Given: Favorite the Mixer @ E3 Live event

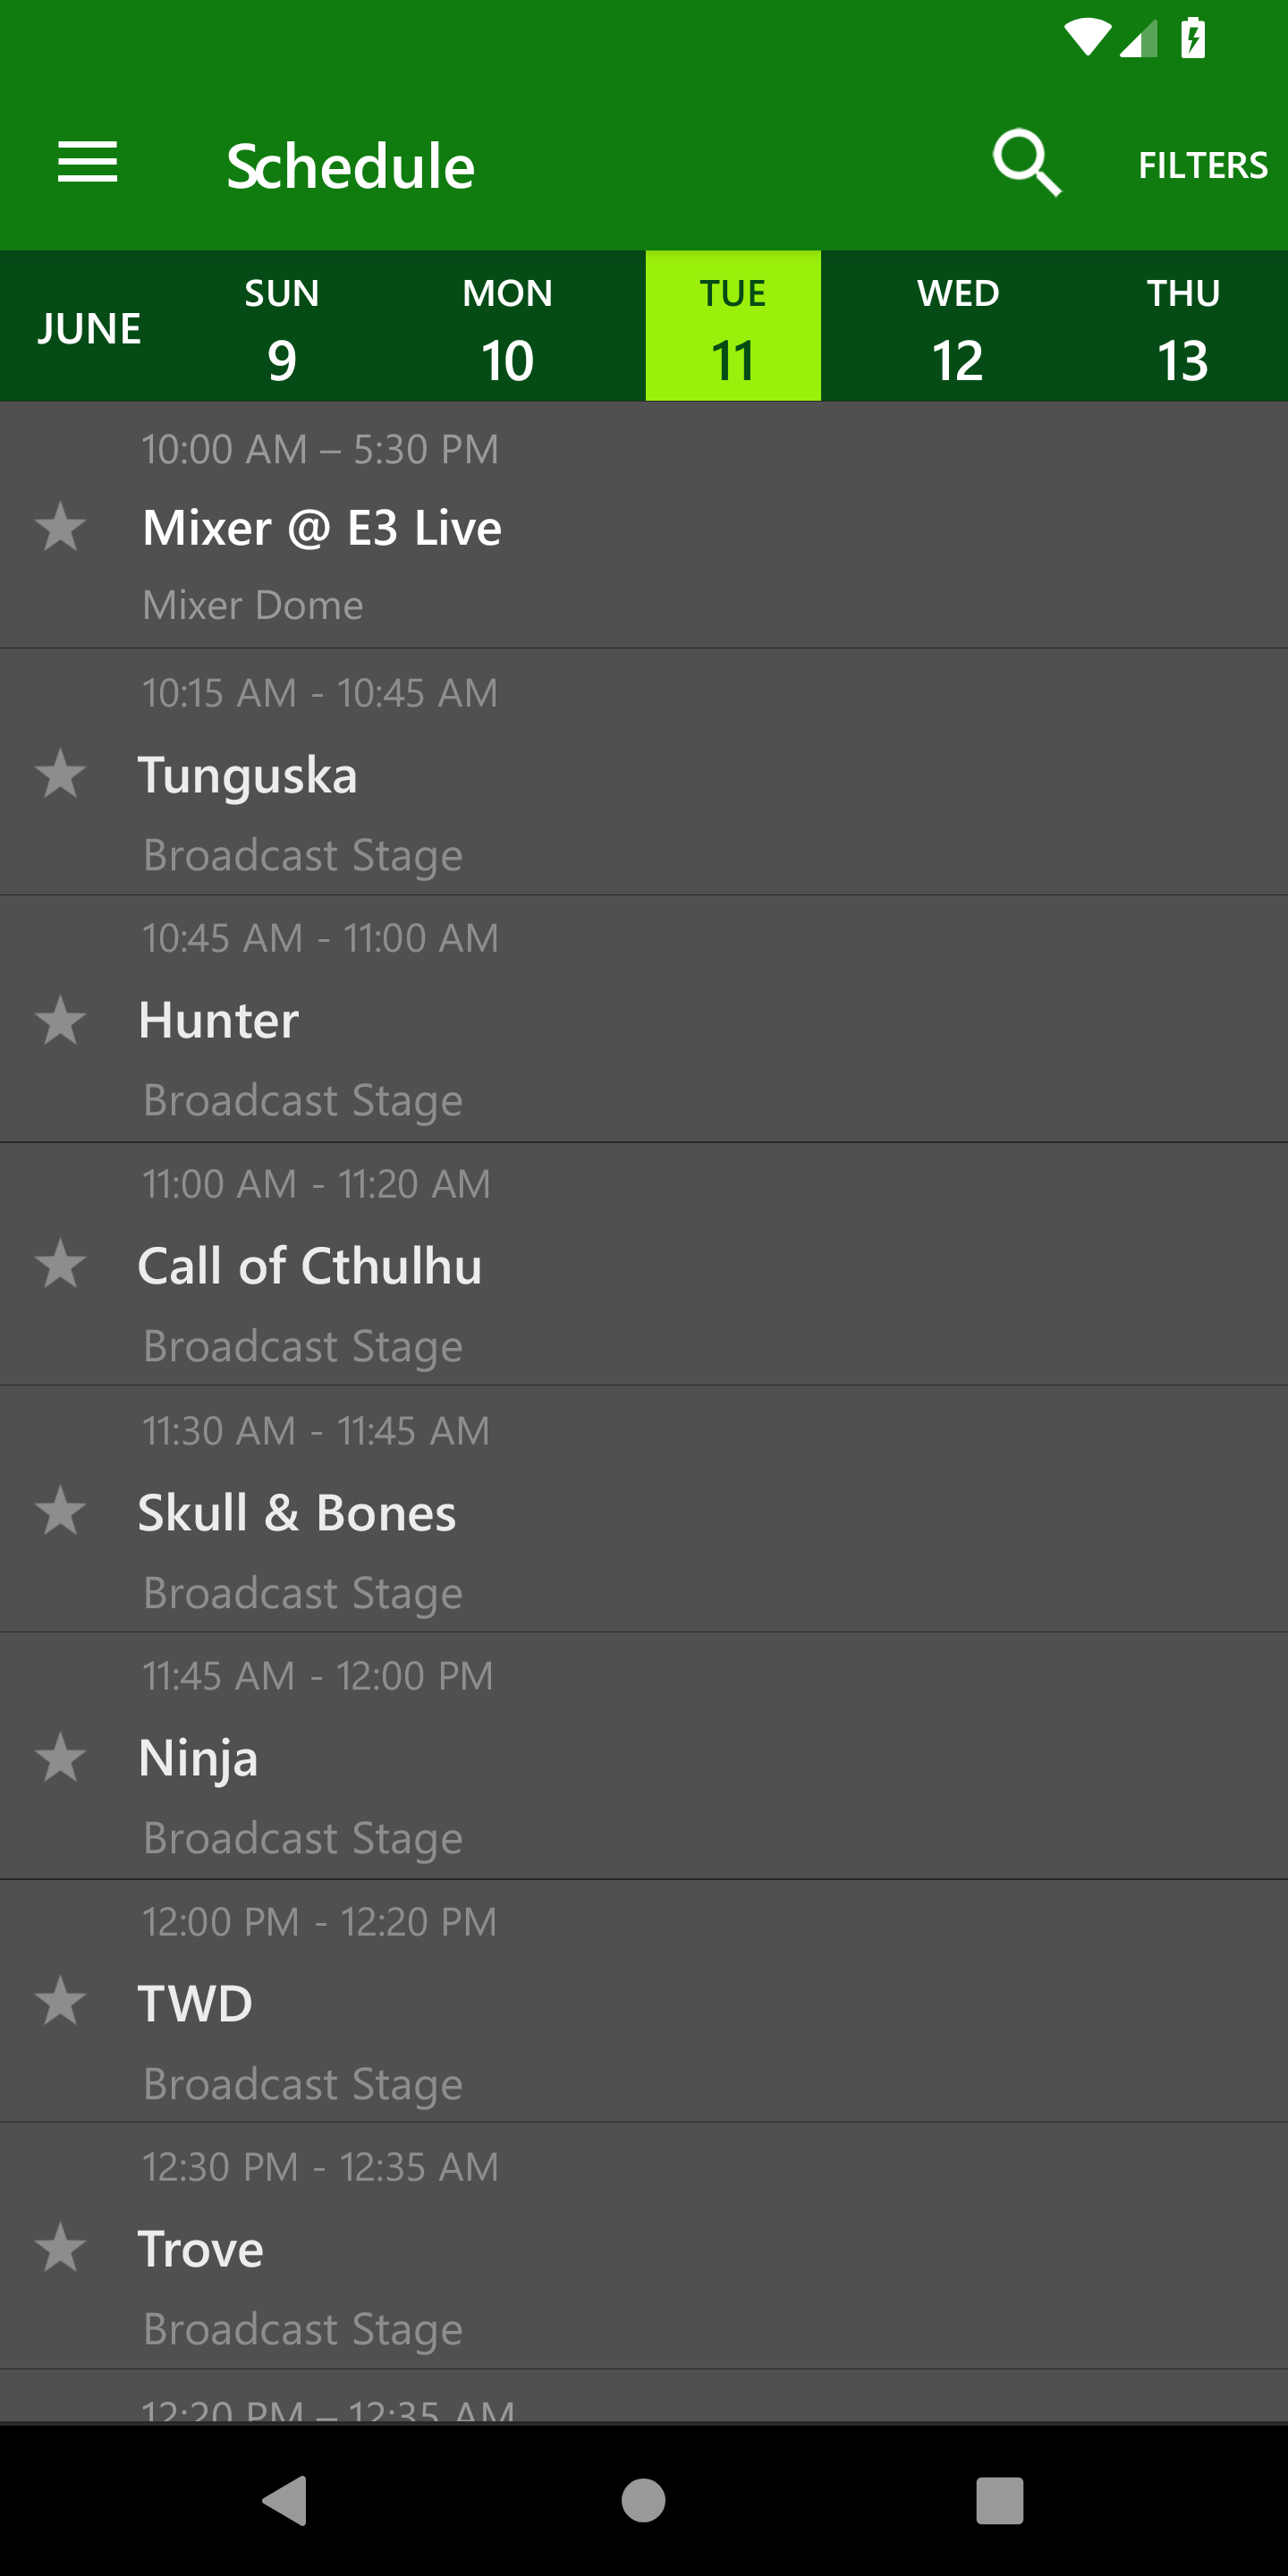Looking at the screenshot, I should pyautogui.click(x=60, y=527).
